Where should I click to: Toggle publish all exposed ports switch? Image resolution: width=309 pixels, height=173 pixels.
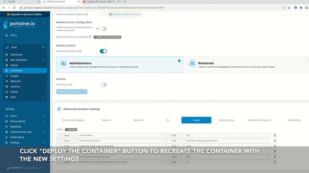tap(103, 29)
